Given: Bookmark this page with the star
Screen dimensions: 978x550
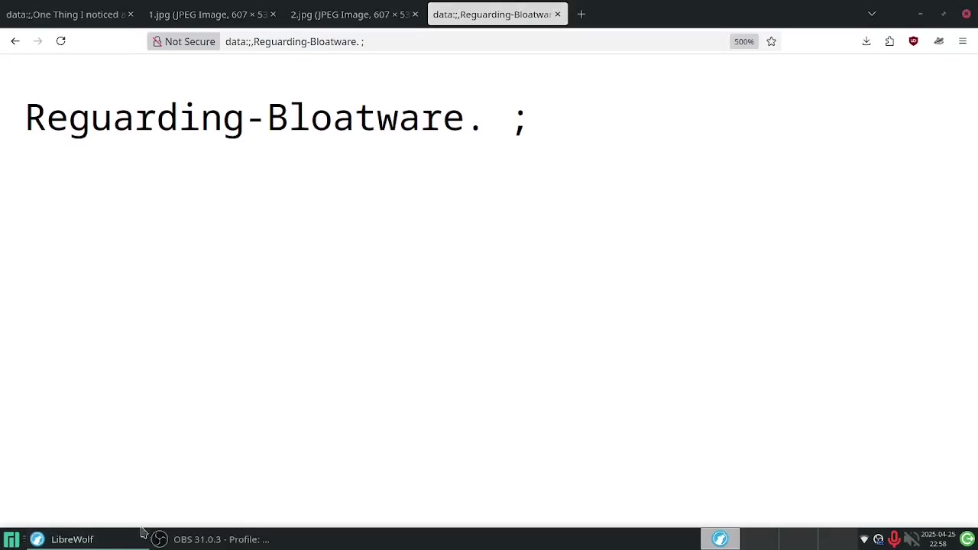Looking at the screenshot, I should click(771, 41).
